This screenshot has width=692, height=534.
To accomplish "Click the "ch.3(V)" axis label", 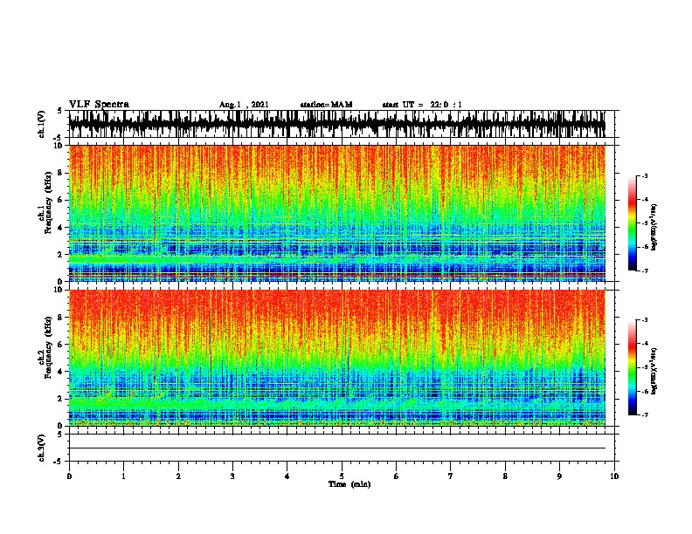I will click(x=42, y=448).
